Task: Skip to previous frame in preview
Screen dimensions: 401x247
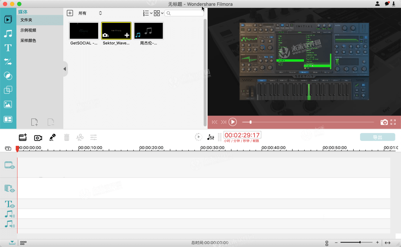Action: point(215,122)
